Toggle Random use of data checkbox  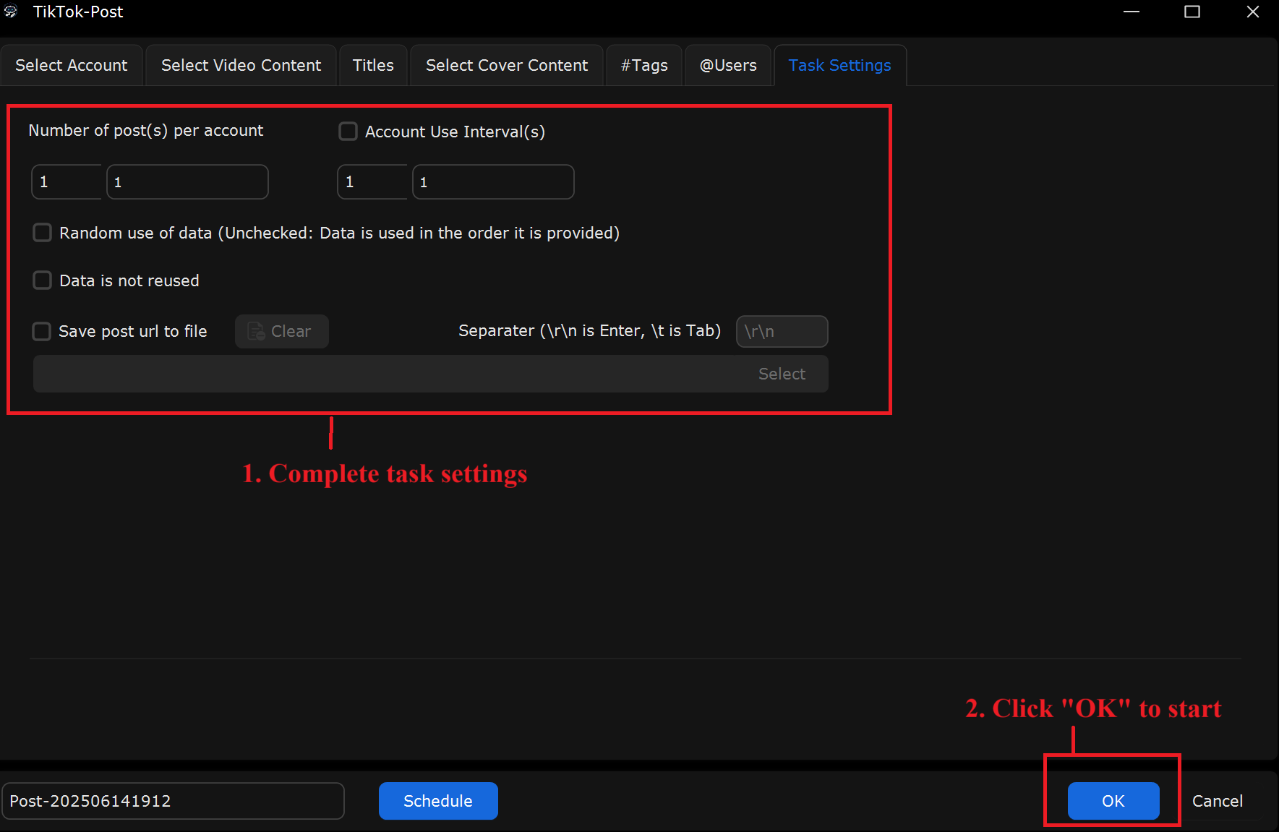coord(43,233)
